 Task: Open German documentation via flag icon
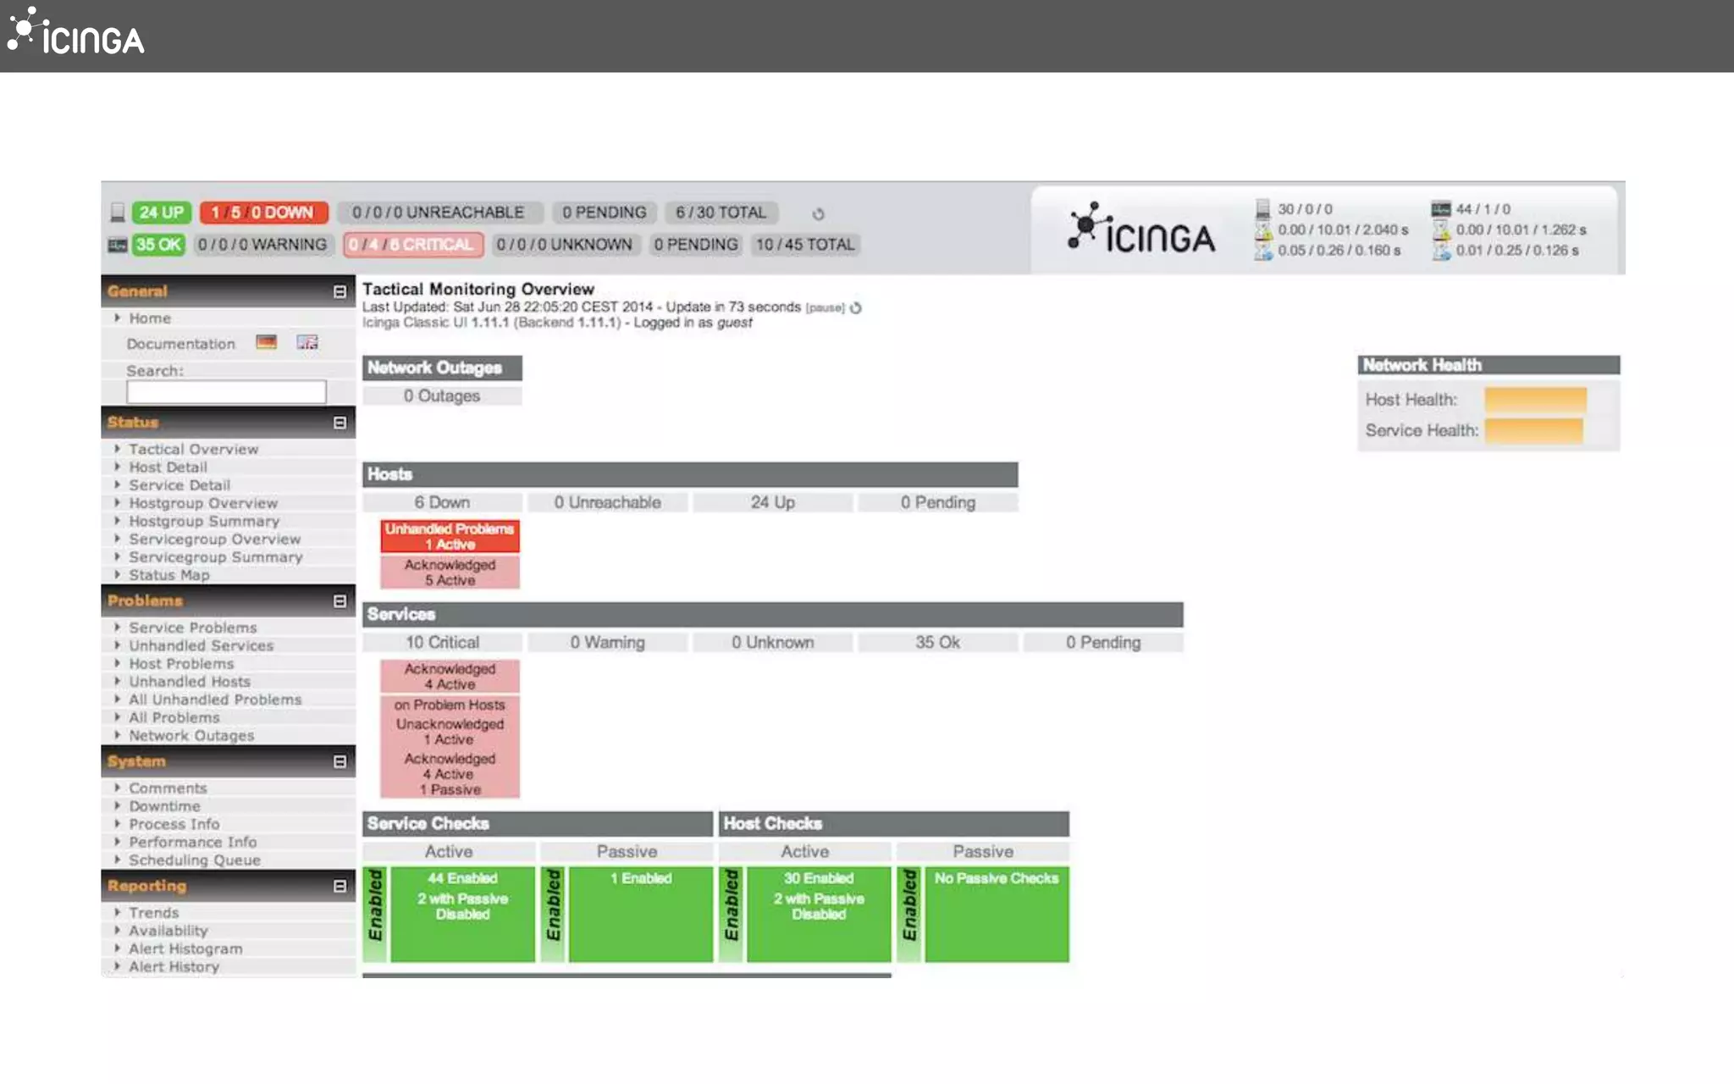tap(267, 342)
